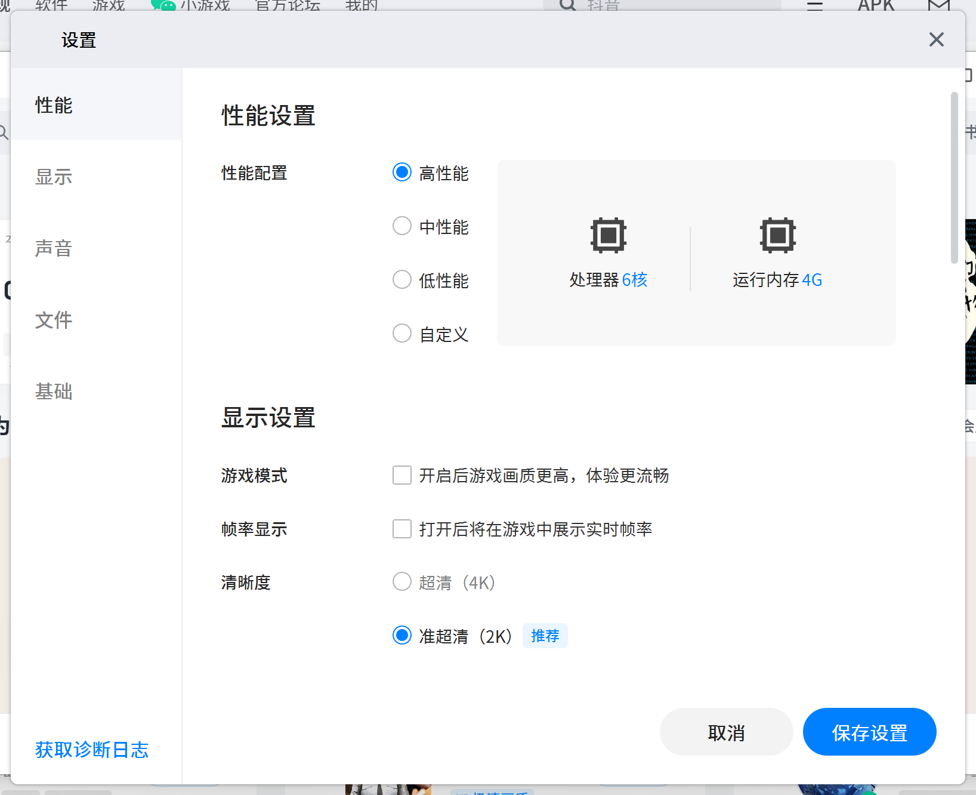Switch to the 基础 settings tab

click(x=54, y=392)
